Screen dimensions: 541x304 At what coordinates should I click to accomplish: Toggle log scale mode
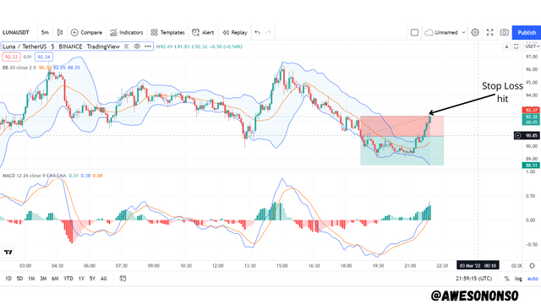pyautogui.click(x=518, y=279)
